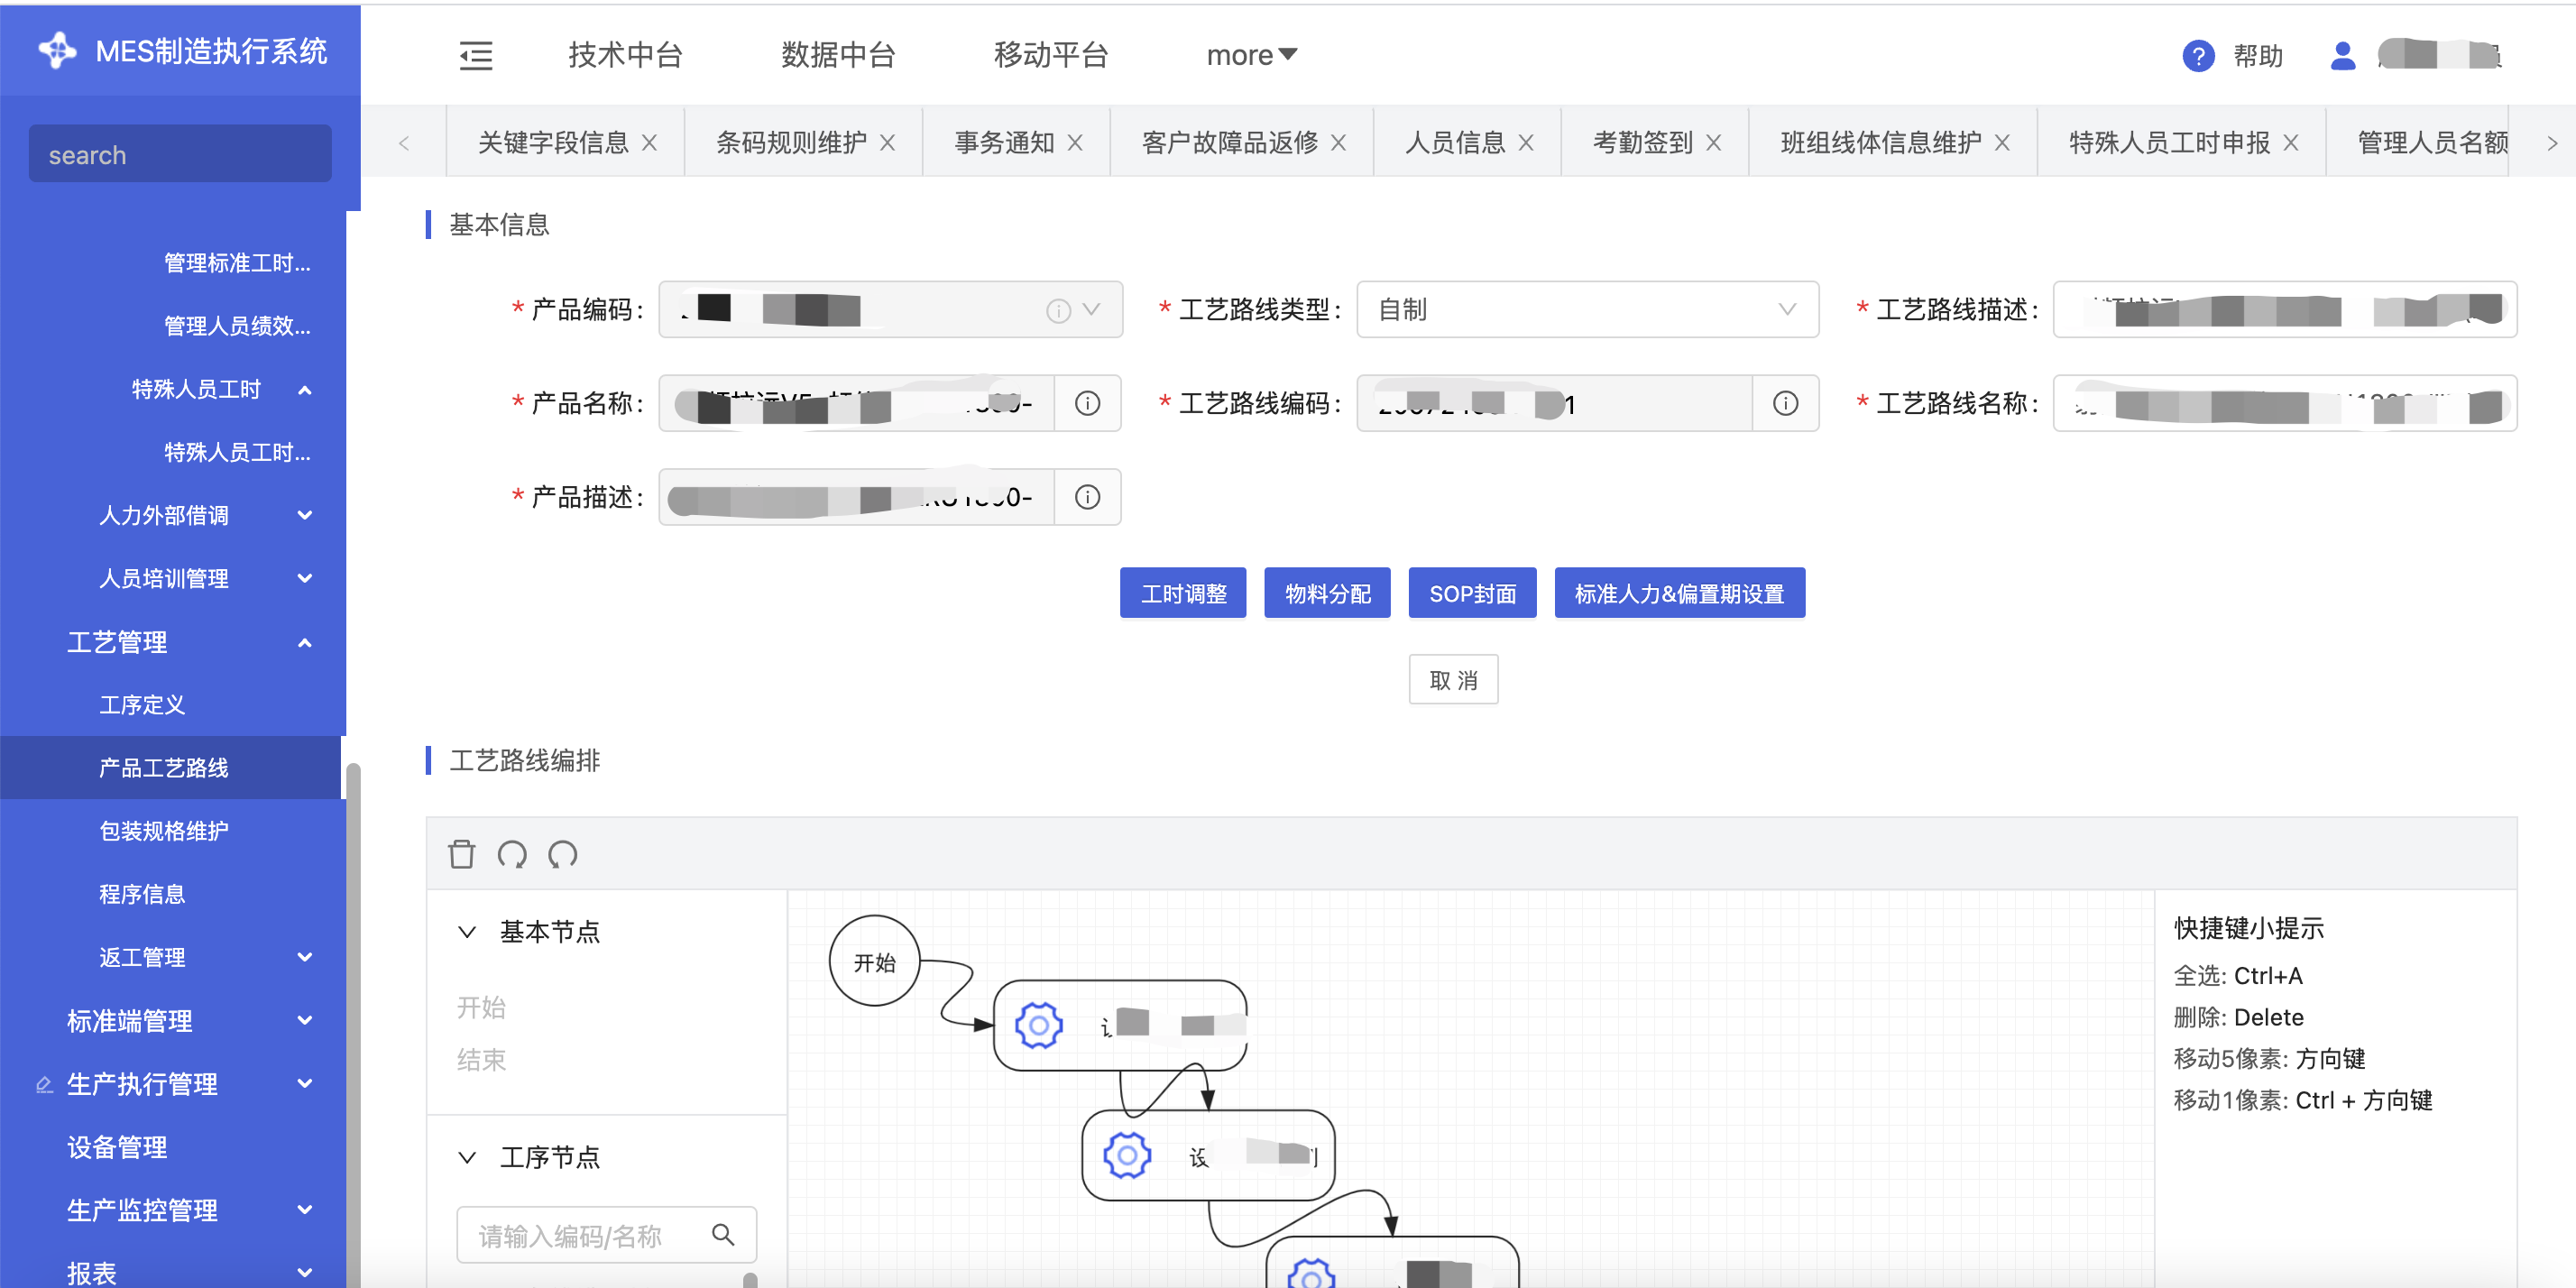Viewport: 2576px width, 1288px height.
Task: Collapse the 工序节点 section
Action: (467, 1157)
